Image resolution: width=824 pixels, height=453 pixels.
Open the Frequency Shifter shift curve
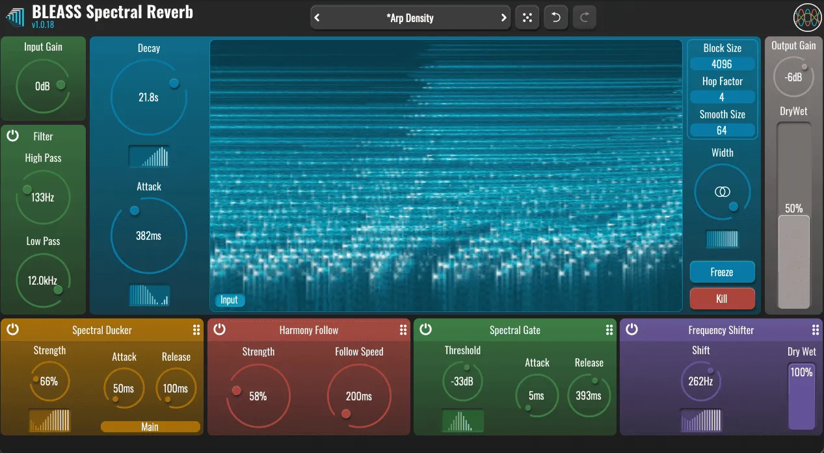pyautogui.click(x=701, y=421)
